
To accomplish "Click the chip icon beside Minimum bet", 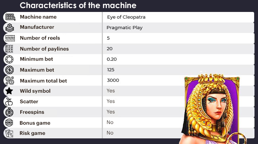I will 9,59.
